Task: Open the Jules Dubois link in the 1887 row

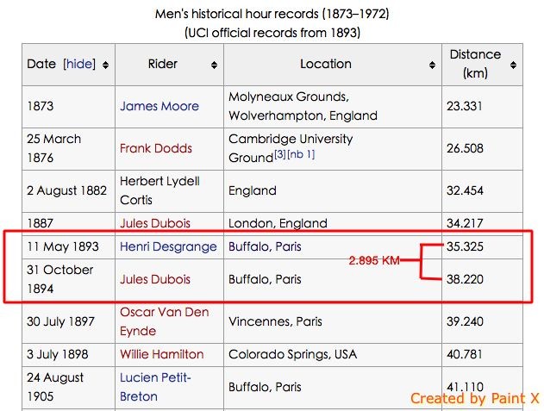Action: click(155, 224)
